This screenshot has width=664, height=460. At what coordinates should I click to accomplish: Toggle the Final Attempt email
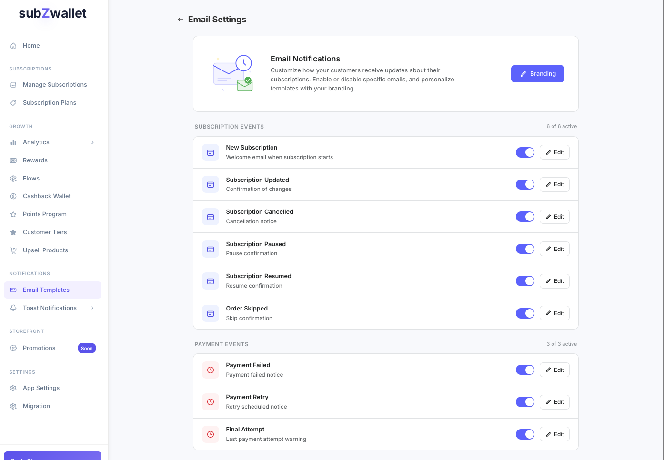click(525, 434)
